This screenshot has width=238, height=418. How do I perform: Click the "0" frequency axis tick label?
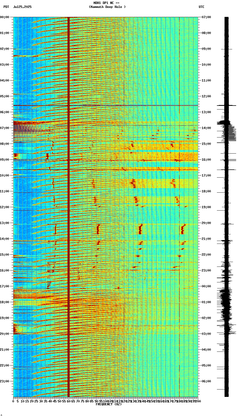[13, 401]
